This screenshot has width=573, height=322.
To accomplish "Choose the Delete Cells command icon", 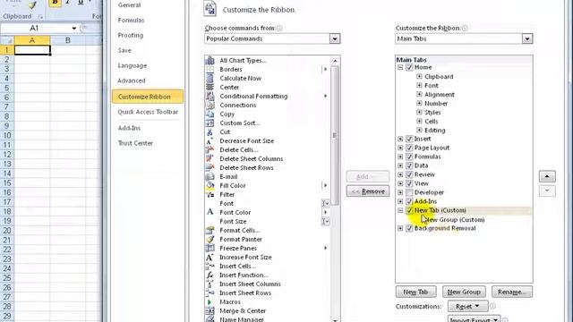I will 210,149.
